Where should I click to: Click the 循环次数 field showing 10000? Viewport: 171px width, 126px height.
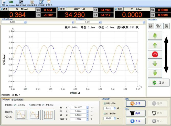[x=78, y=119]
